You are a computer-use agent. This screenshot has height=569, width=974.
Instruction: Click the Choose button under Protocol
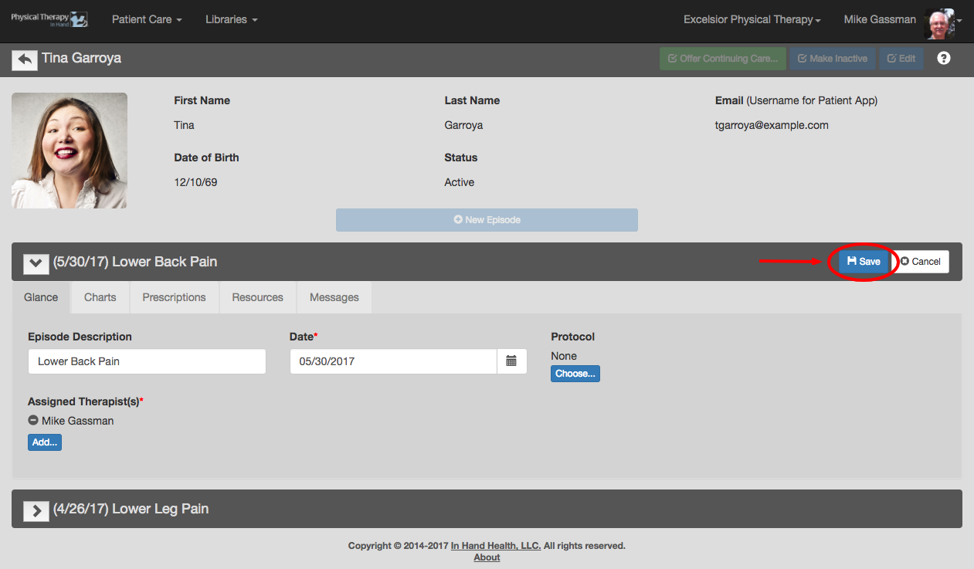pos(575,373)
